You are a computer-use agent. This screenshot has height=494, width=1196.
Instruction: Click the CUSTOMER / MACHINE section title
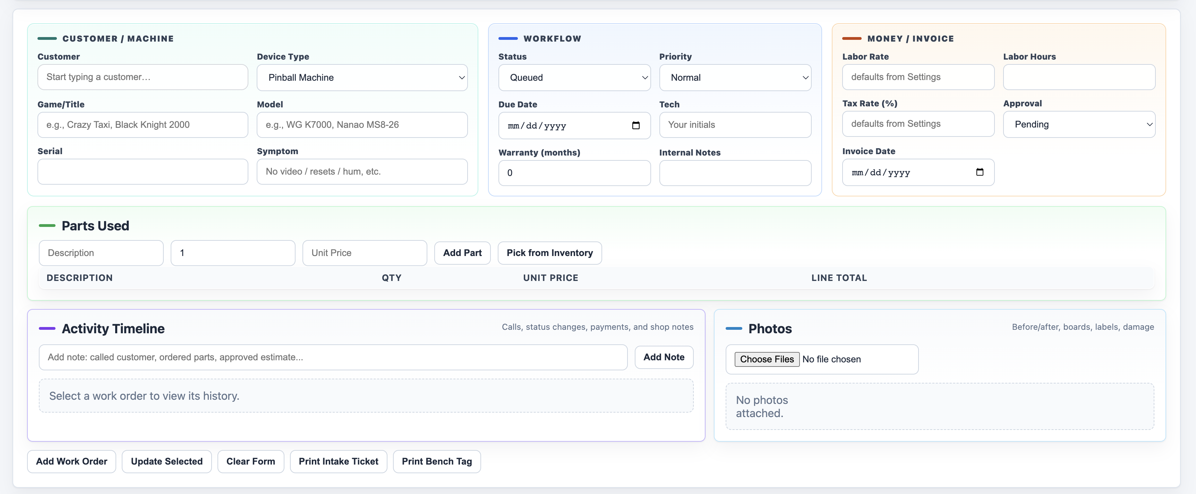click(x=118, y=38)
